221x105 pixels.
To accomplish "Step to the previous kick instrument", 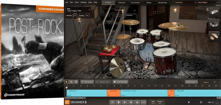I will [93, 8].
